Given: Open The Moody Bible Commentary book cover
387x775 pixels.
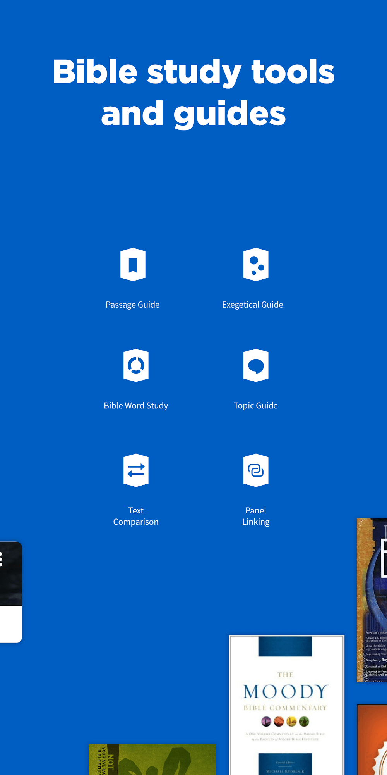Looking at the screenshot, I should (286, 705).
